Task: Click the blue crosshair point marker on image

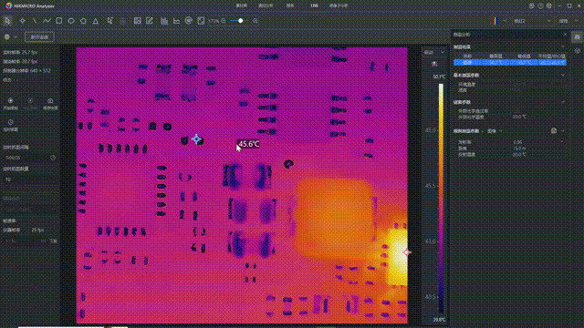Action: pyautogui.click(x=196, y=139)
